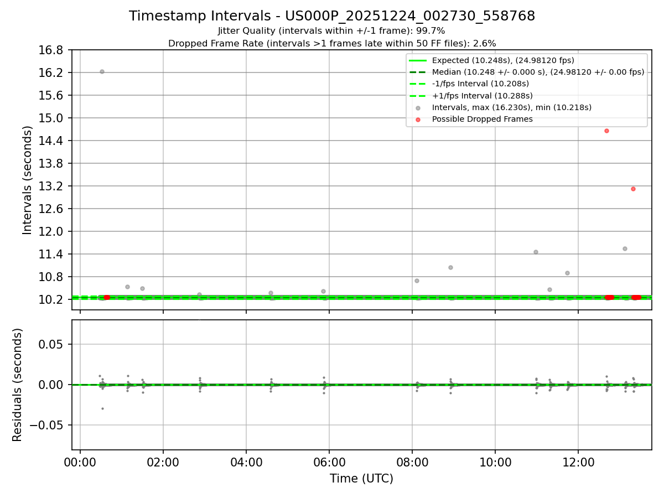Viewport: 664px width, 498px height.
Task: Click the red dropped-frame point near 13.1 seconds
Action: (x=633, y=189)
